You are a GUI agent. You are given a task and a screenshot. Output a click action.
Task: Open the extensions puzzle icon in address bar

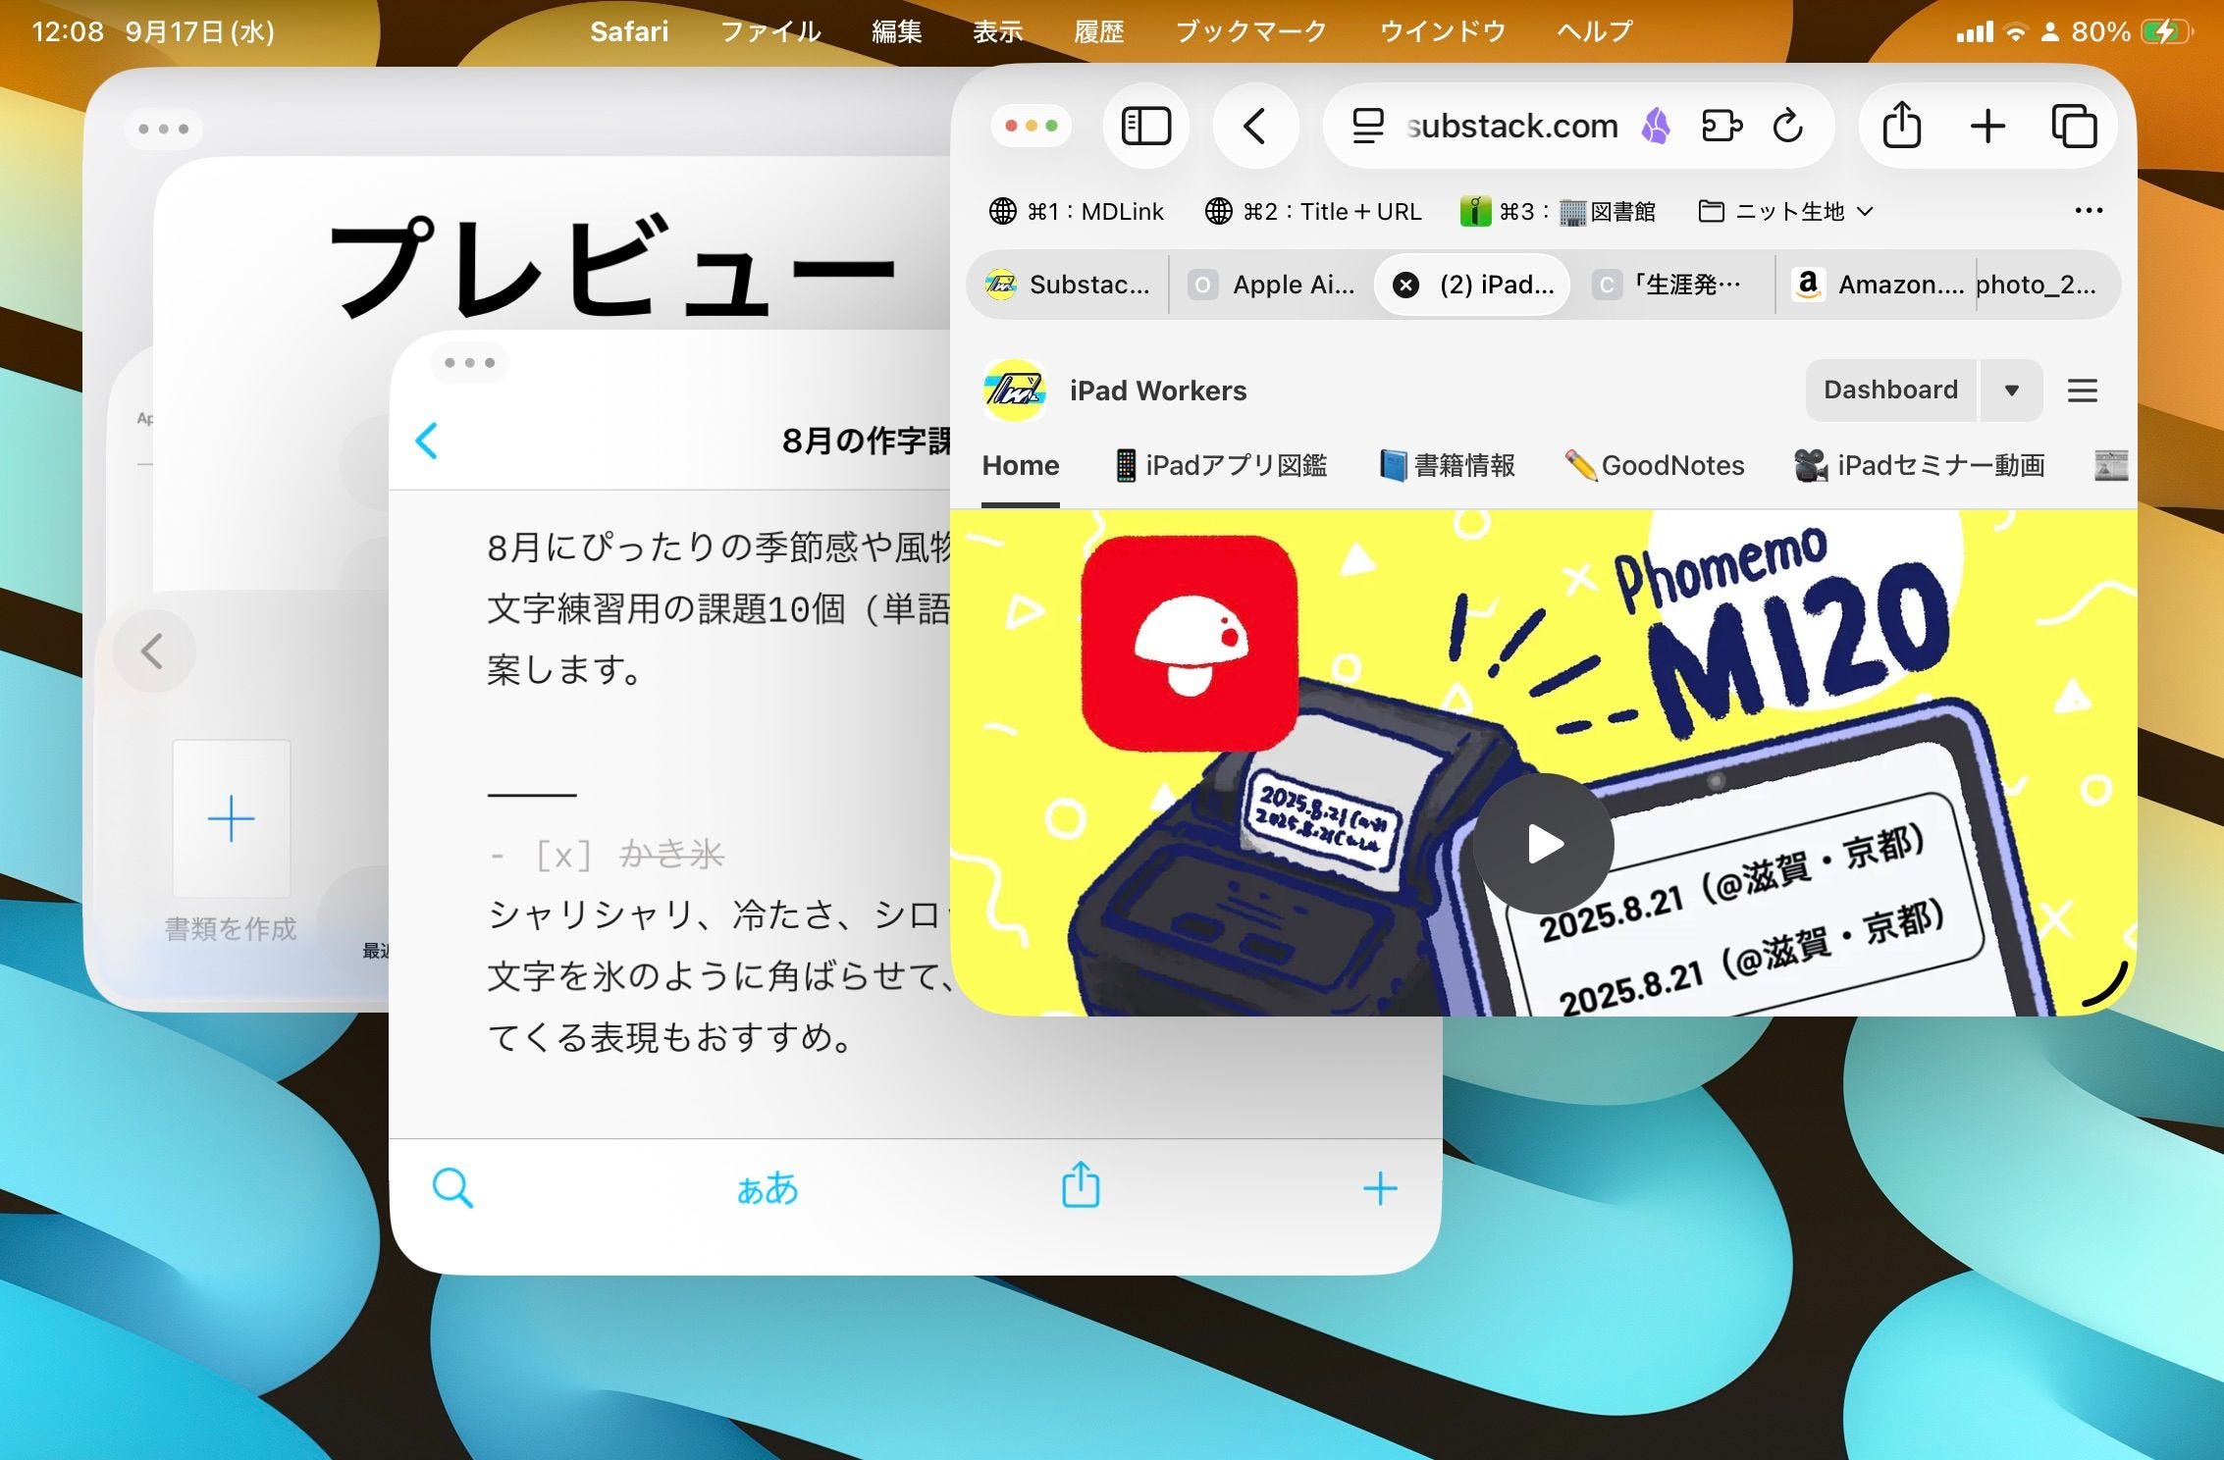(1721, 127)
